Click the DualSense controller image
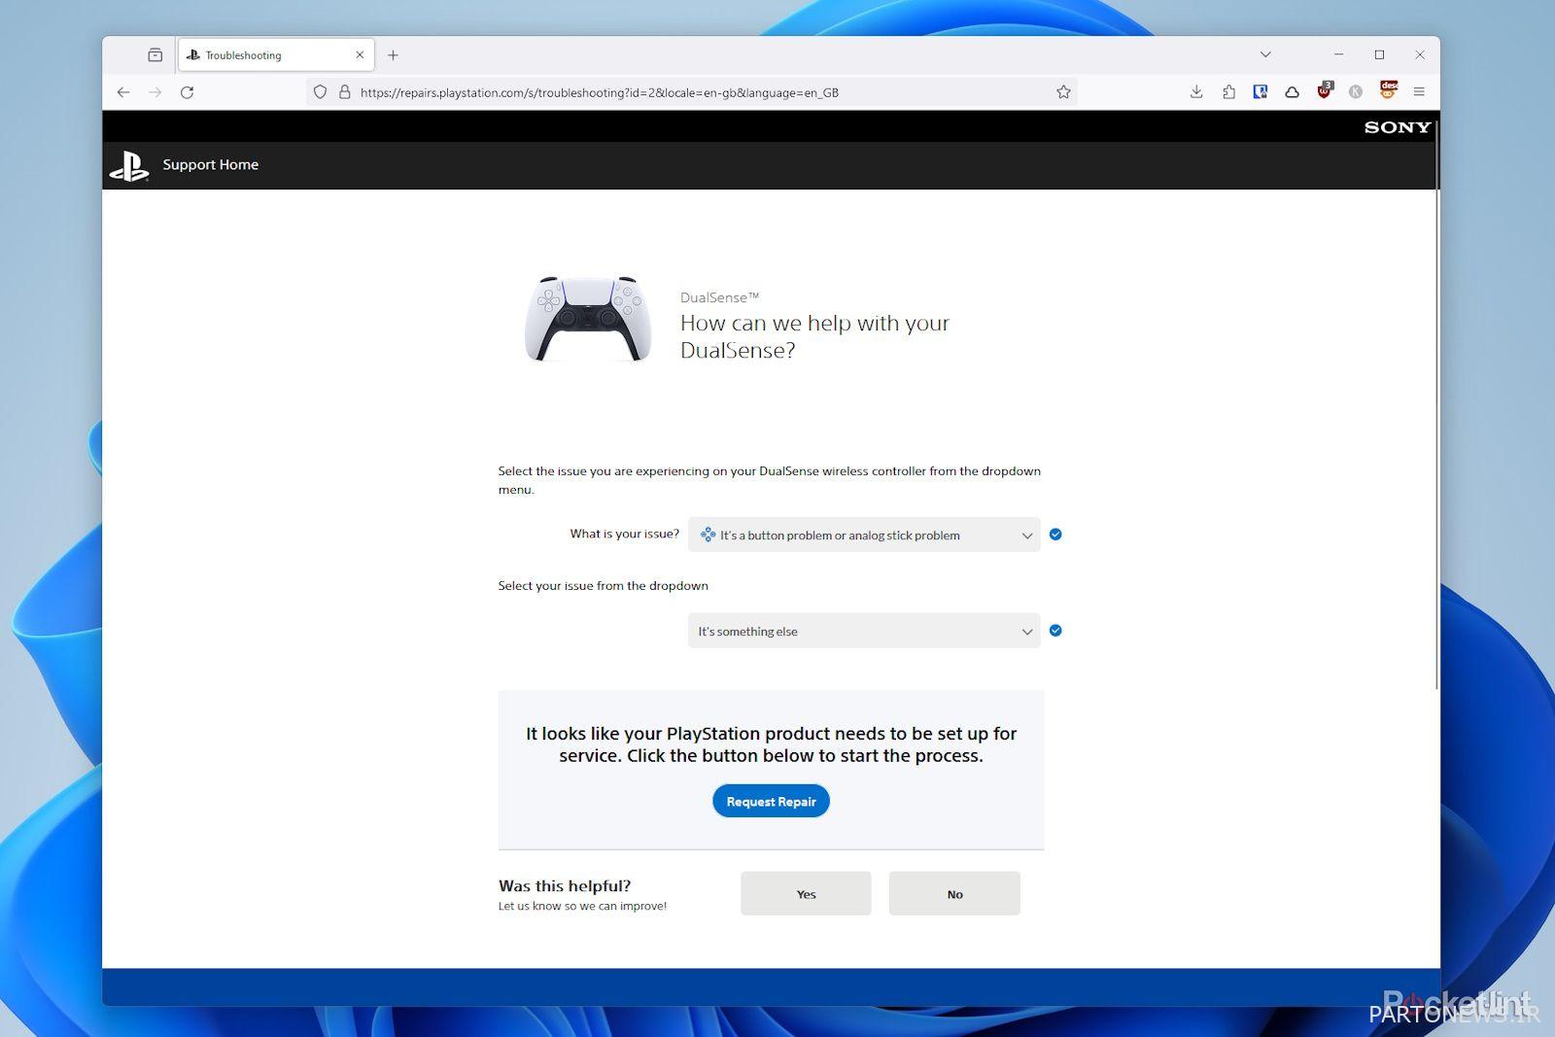 click(588, 319)
